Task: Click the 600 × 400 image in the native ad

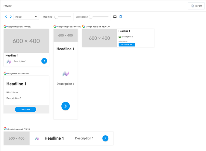Action: (x=100, y=38)
